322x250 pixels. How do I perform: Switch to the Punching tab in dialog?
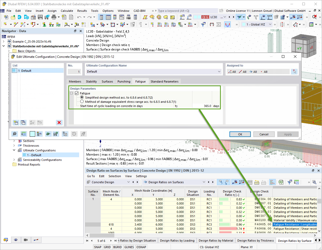point(124,81)
